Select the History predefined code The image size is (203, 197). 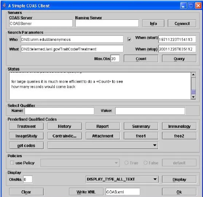tap(65, 126)
